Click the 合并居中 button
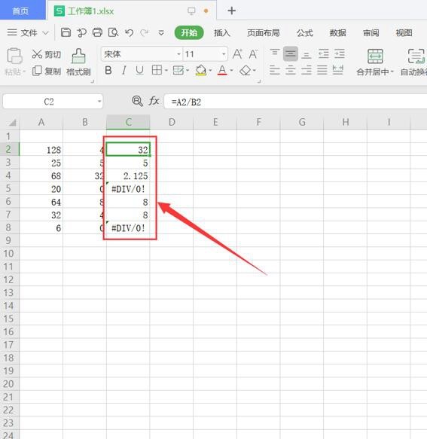427x439 pixels. point(374,62)
